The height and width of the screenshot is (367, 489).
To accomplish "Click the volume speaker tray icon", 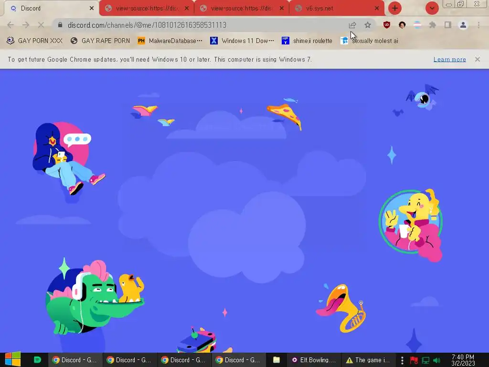I will pos(437,360).
